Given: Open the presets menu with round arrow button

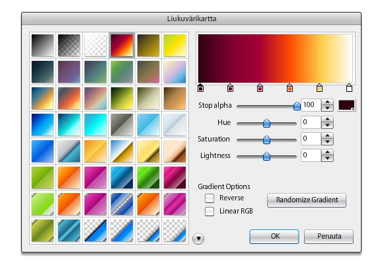Looking at the screenshot, I should [x=198, y=239].
